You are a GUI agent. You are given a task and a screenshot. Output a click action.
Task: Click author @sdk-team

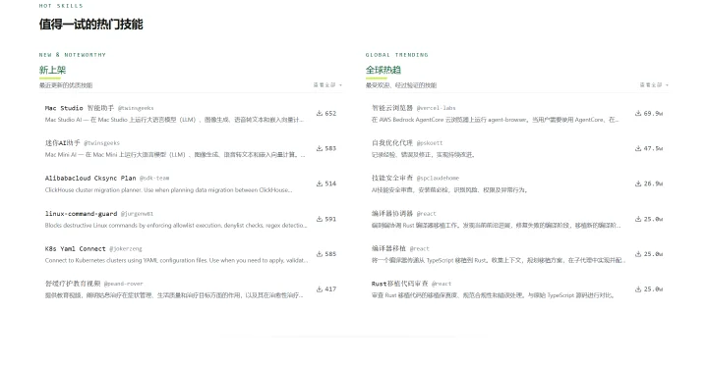pos(154,178)
